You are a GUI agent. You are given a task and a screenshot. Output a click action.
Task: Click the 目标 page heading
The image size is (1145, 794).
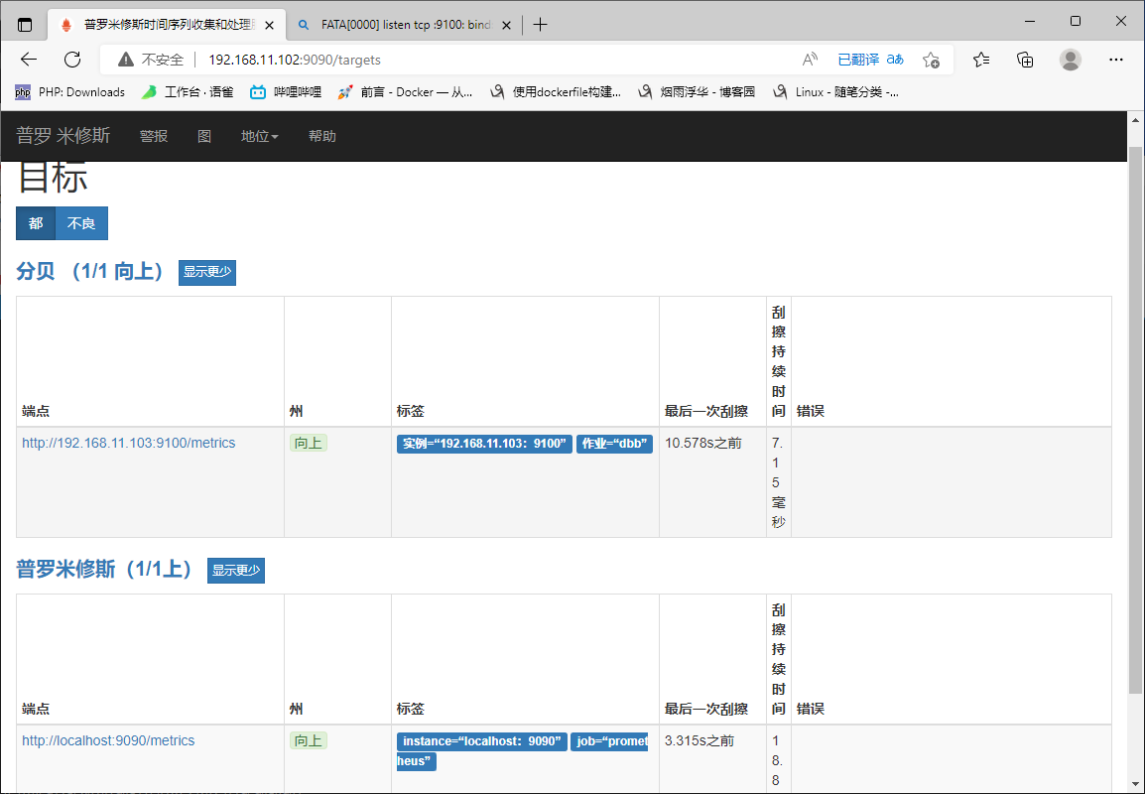tap(53, 178)
